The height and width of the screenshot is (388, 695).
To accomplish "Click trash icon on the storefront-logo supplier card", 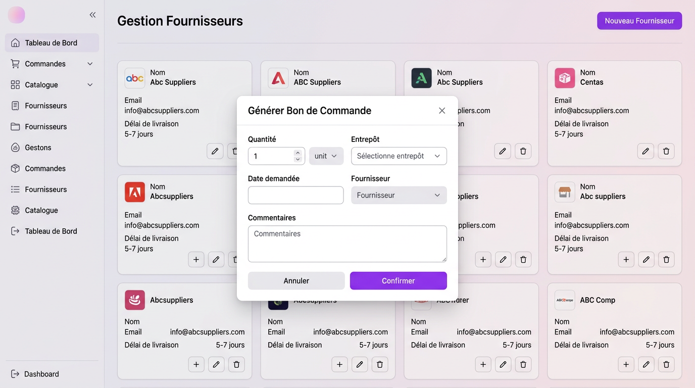I will pos(666,260).
